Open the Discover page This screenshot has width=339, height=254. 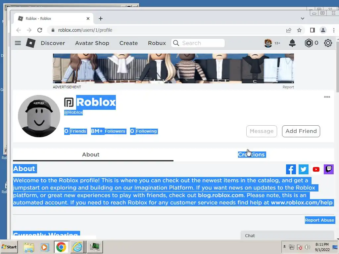click(53, 43)
